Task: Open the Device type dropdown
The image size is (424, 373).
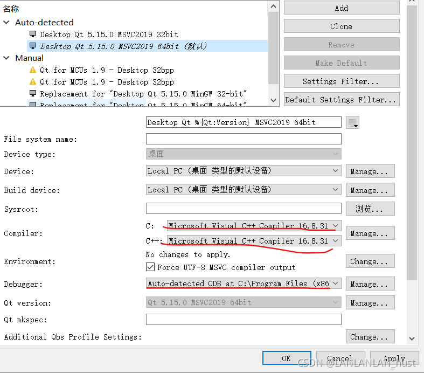Action: (244, 154)
